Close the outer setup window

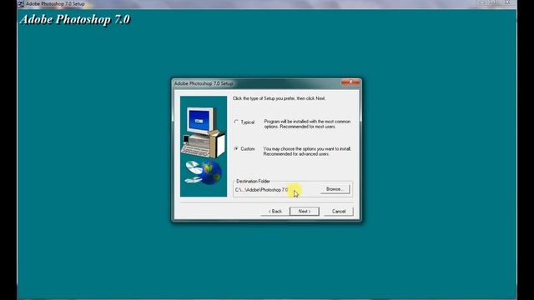pos(507,2)
